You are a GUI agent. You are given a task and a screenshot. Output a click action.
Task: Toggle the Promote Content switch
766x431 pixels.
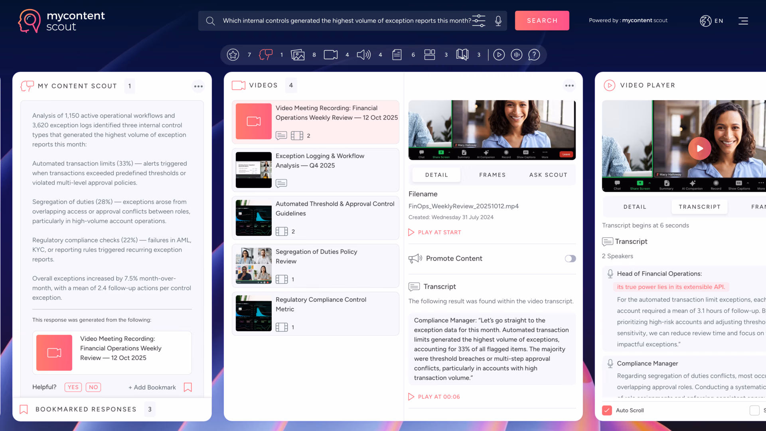(x=570, y=259)
